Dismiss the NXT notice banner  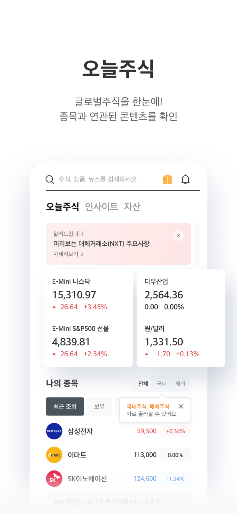click(x=178, y=236)
